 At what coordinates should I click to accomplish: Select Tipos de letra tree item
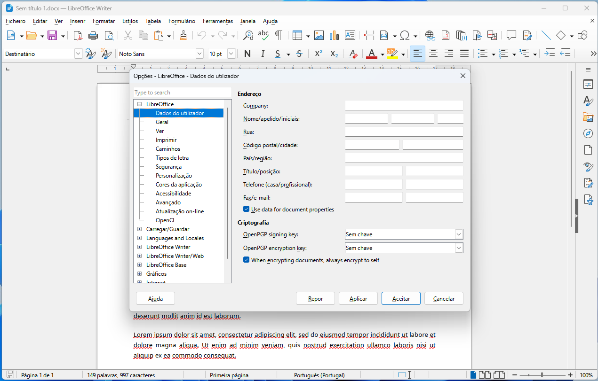pos(172,158)
